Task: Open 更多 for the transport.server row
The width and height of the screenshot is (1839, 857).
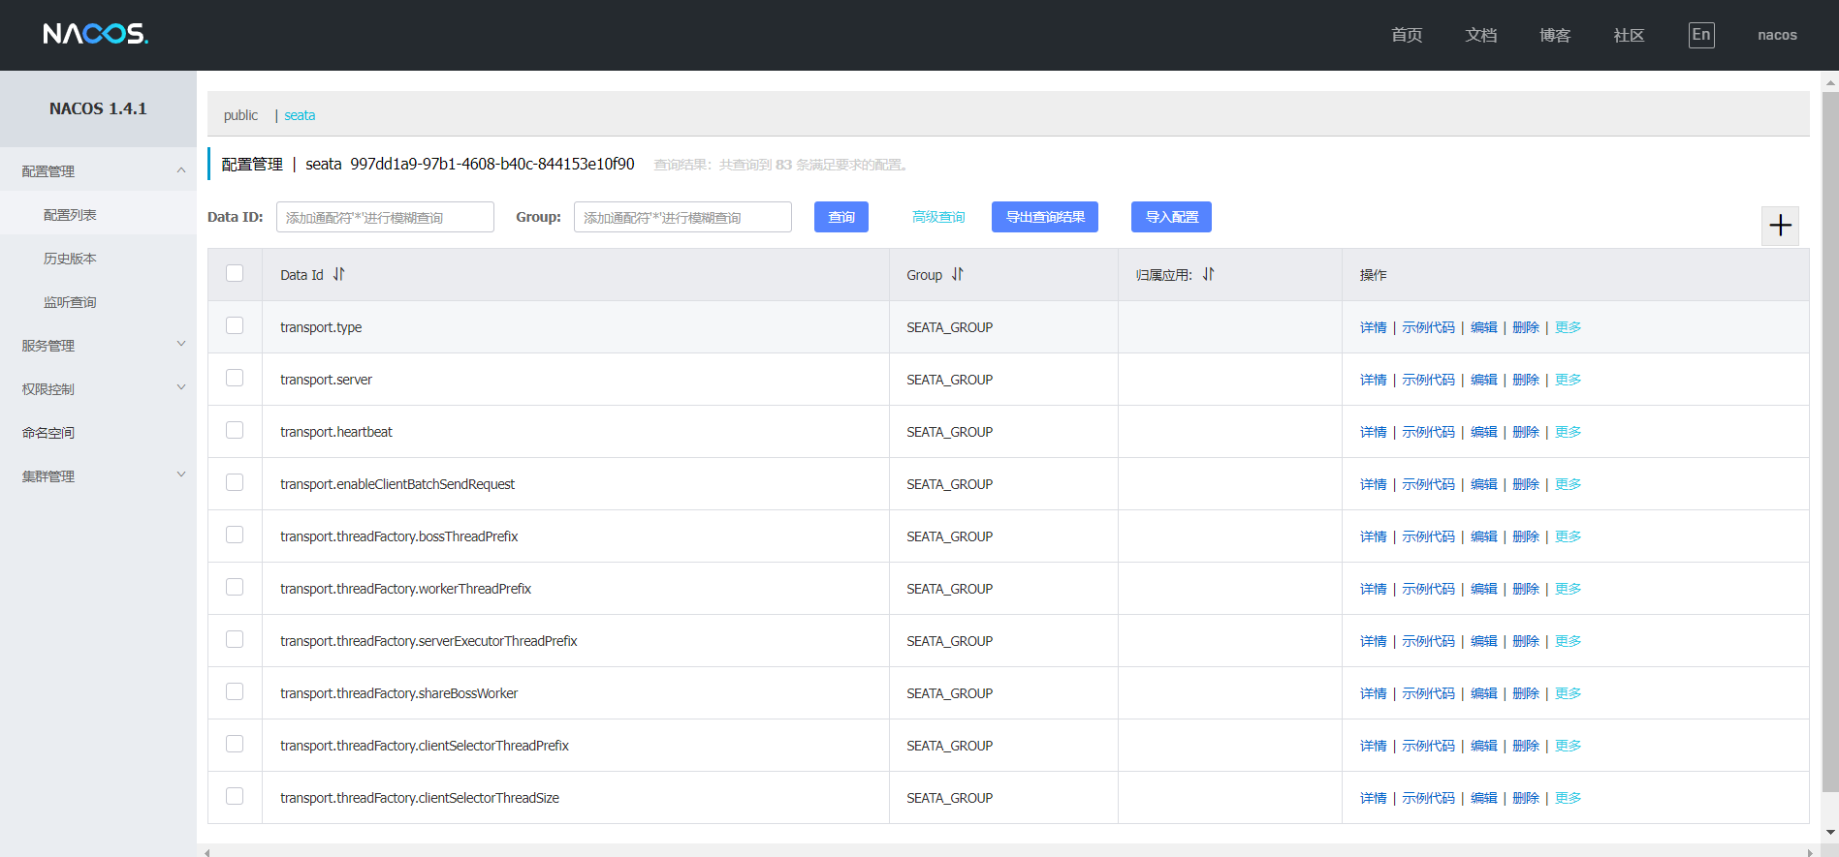Action: [1568, 380]
